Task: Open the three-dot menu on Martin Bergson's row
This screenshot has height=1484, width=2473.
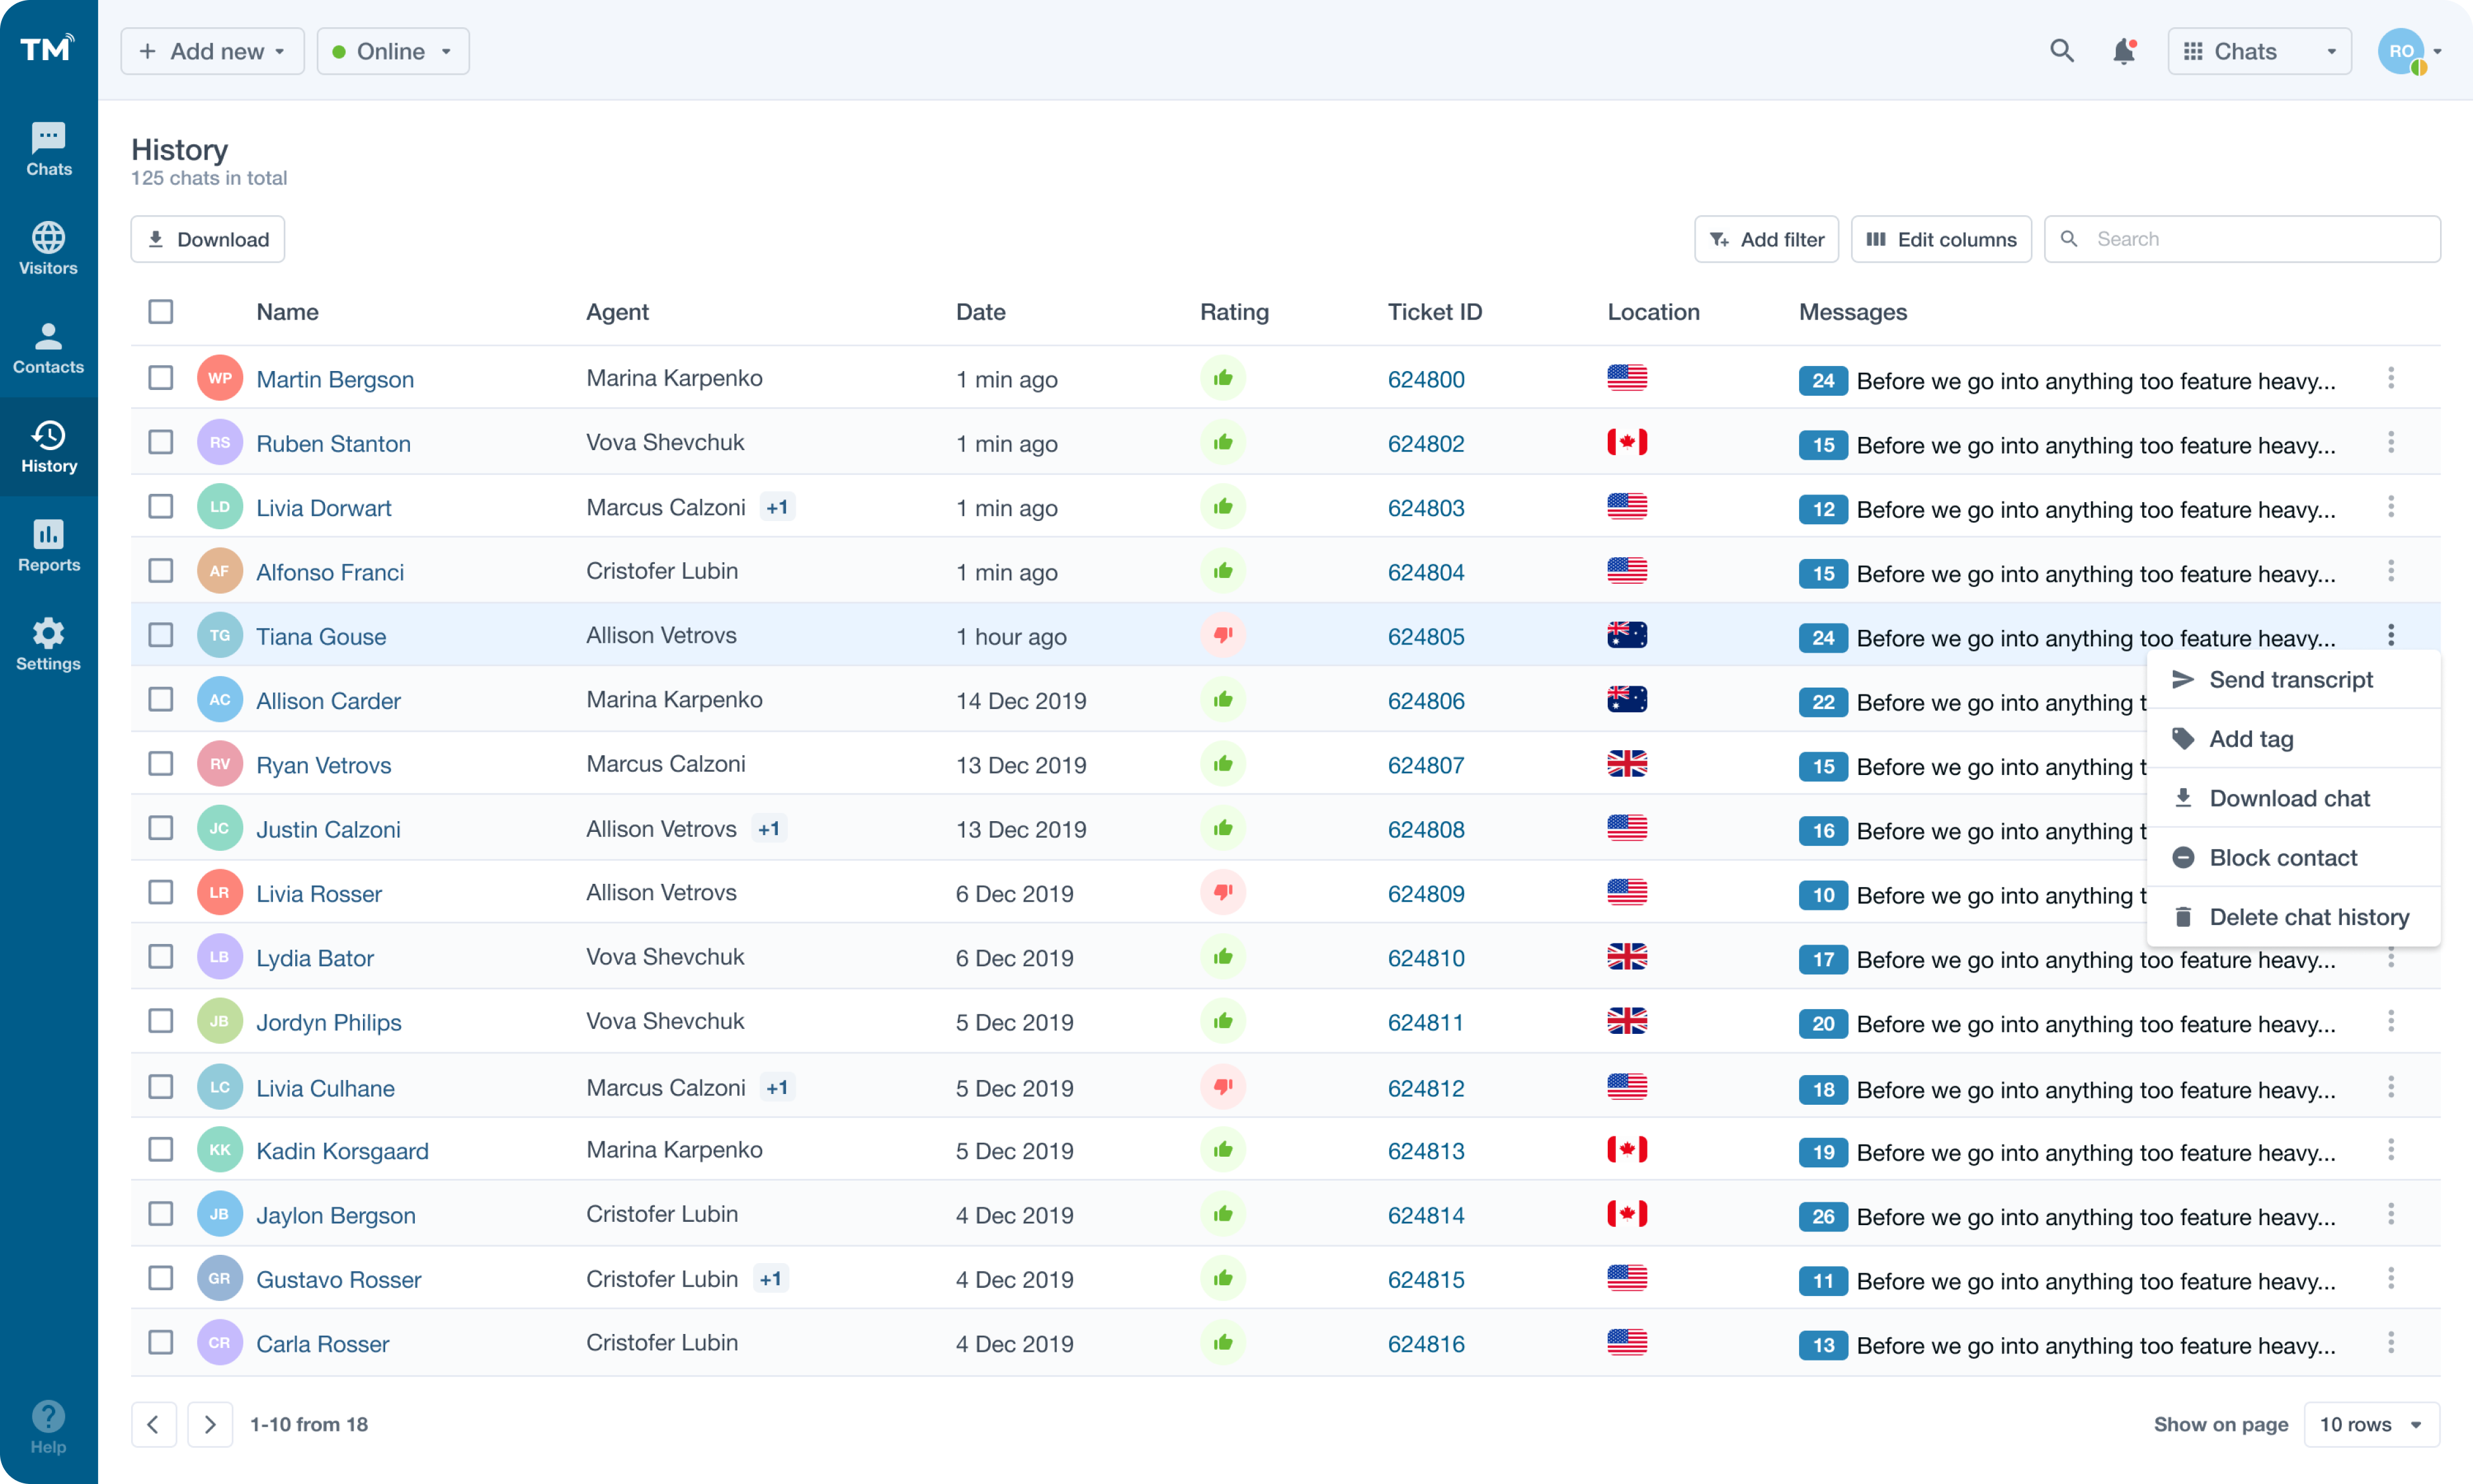Action: coord(2391,378)
